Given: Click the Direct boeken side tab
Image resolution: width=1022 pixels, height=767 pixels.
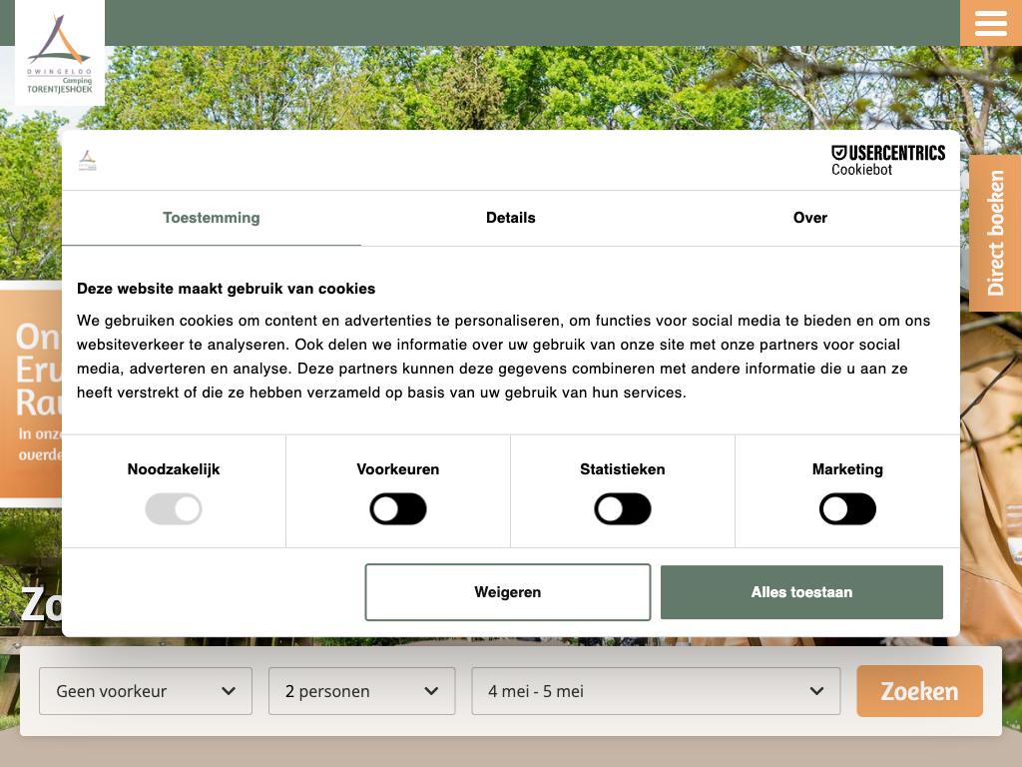Looking at the screenshot, I should [x=995, y=234].
